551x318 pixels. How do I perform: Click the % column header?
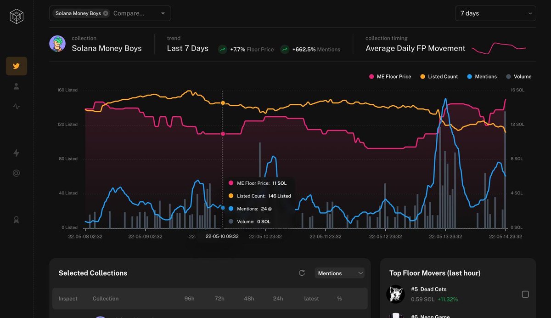(x=339, y=299)
